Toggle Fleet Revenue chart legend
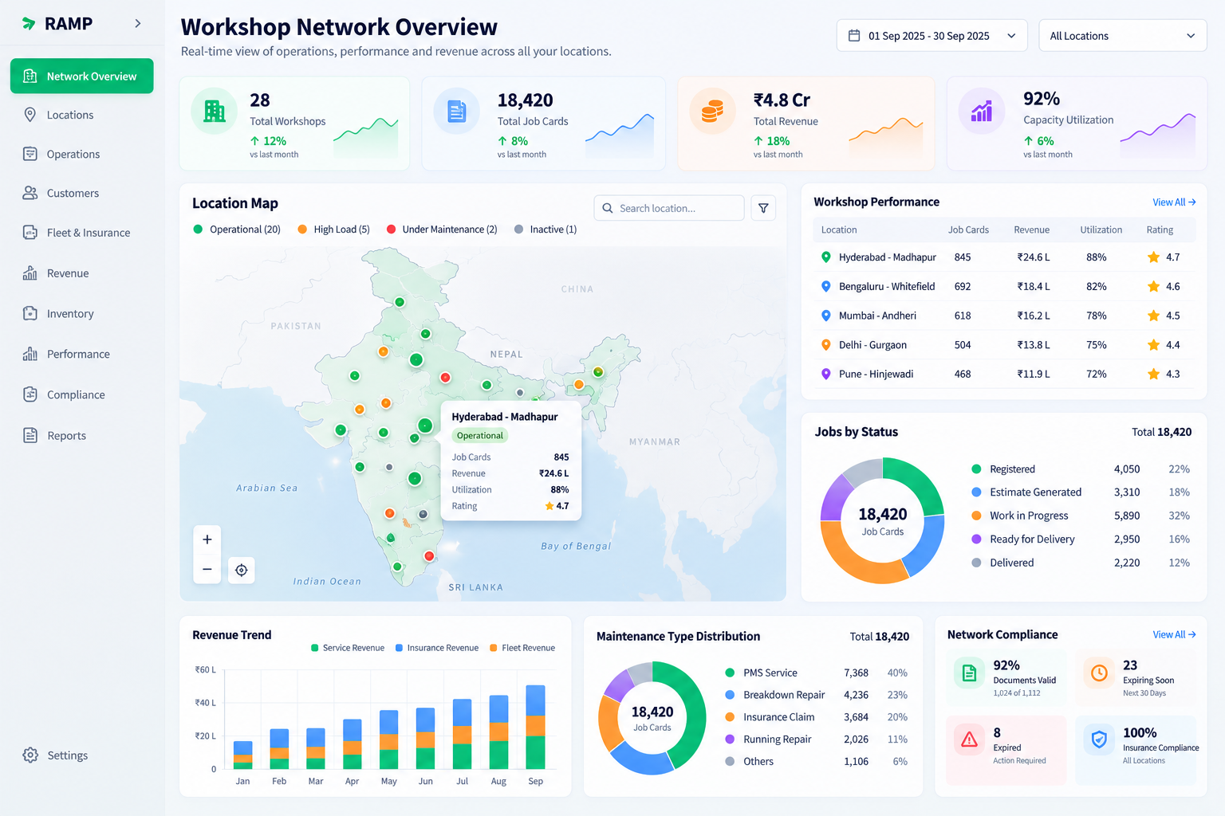Screen dimensions: 1225x816 tap(522, 648)
